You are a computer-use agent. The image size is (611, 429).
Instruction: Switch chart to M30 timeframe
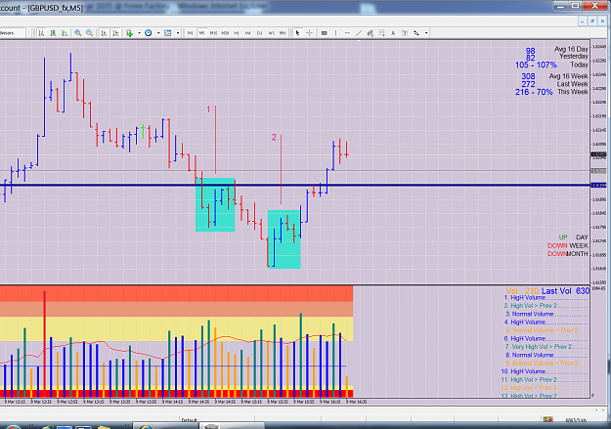[225, 33]
